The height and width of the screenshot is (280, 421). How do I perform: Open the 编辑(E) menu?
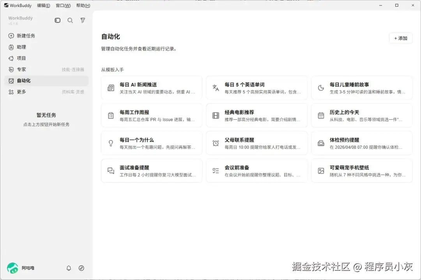coord(44,5)
